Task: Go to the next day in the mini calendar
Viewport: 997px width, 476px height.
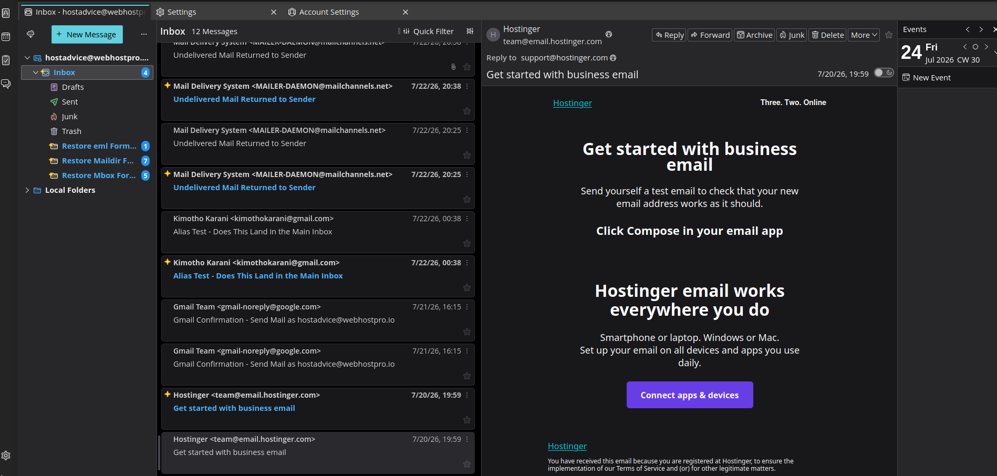Action: [986, 47]
